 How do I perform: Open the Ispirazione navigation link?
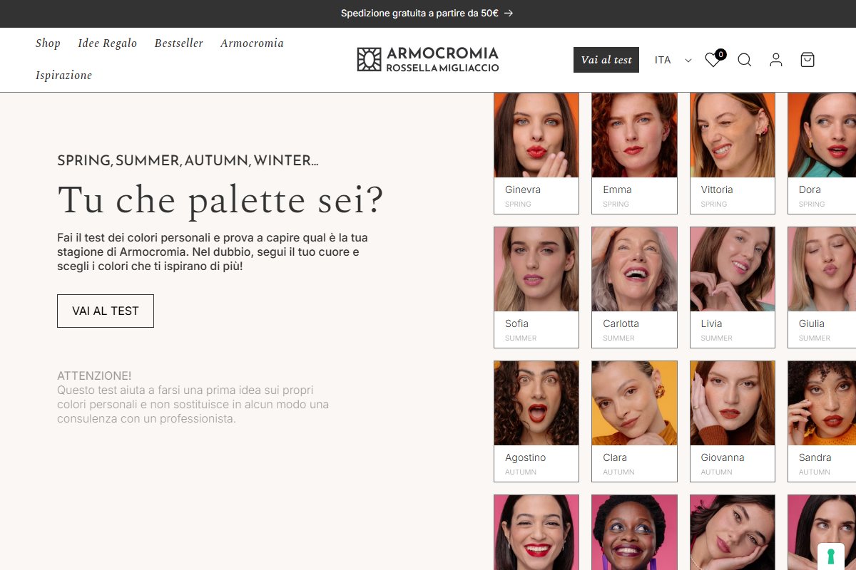(x=63, y=75)
